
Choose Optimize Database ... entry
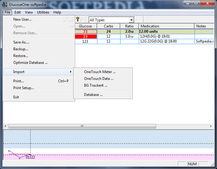coord(39,63)
